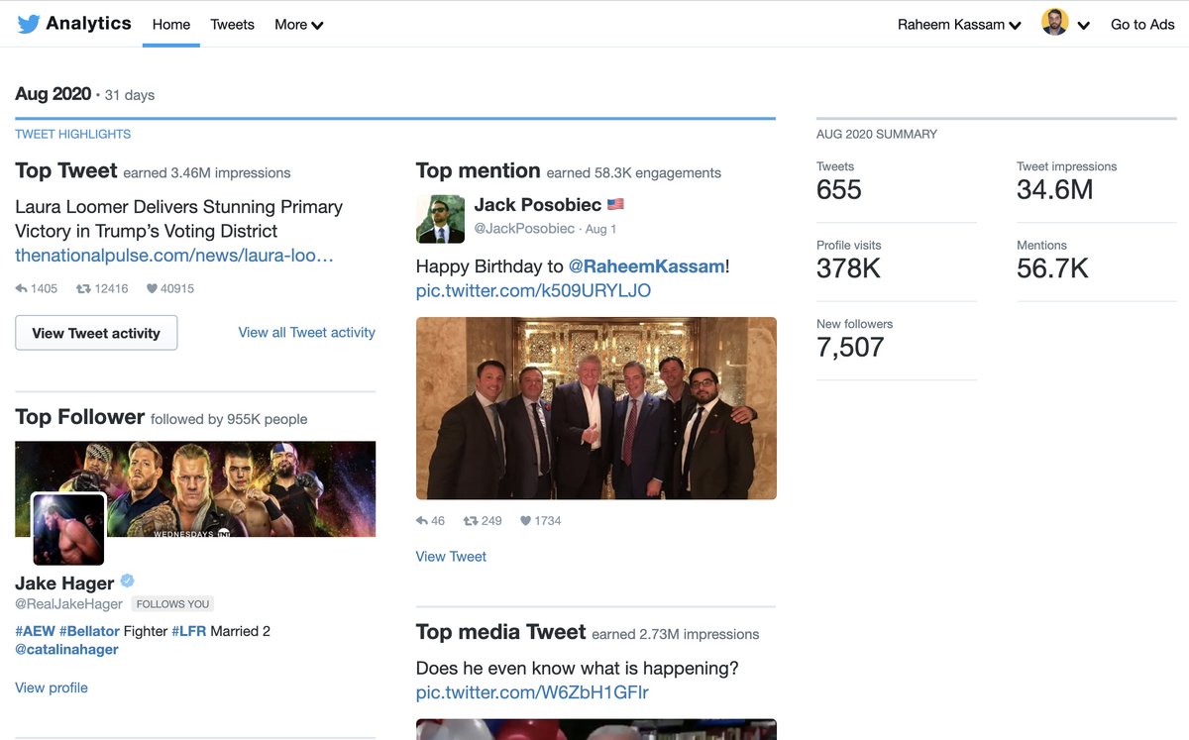Viewport: 1189px width, 740px height.
Task: Open the group photo in Top mention
Action: tap(596, 408)
